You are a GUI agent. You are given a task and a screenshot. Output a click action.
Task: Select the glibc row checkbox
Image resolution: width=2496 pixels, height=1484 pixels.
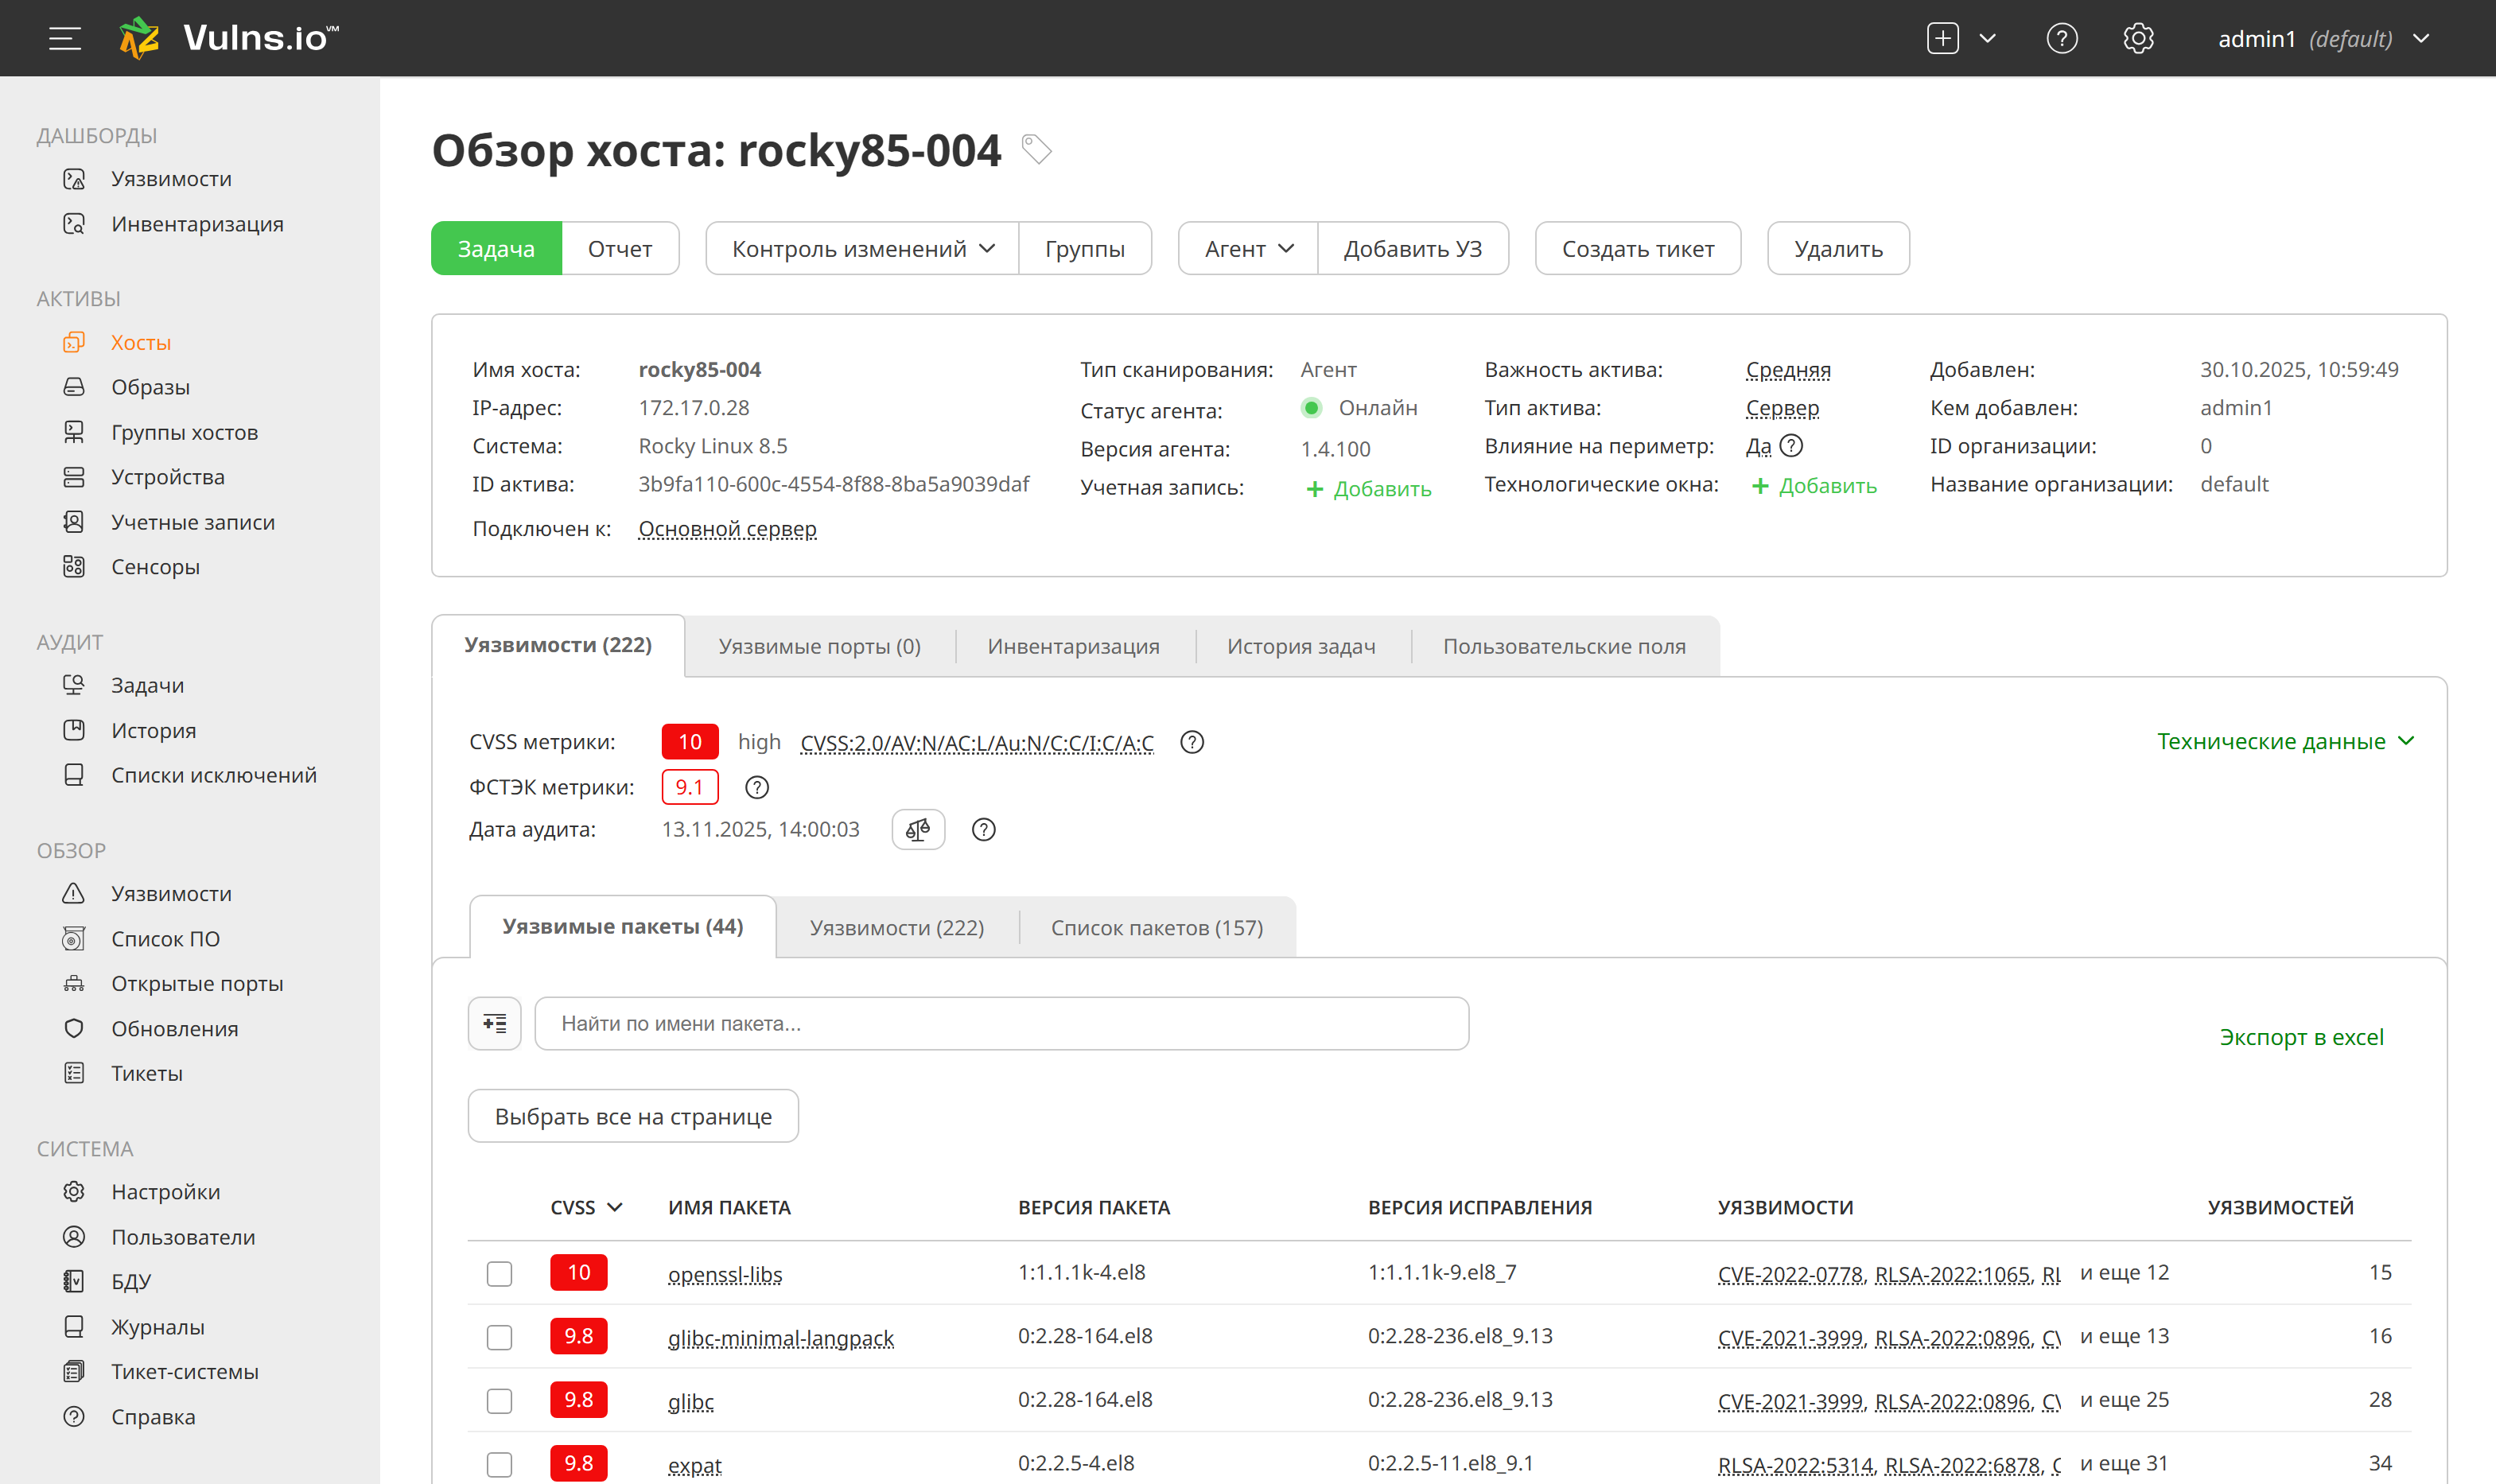click(499, 1400)
